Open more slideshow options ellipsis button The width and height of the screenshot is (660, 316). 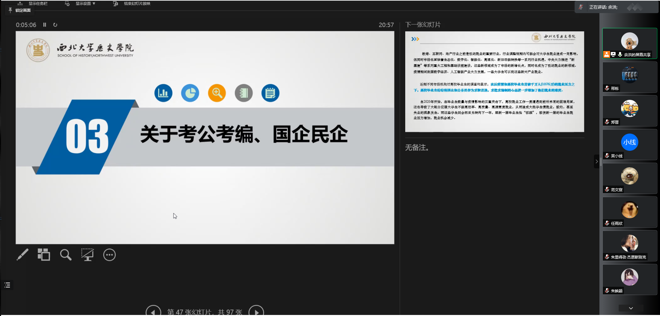(x=109, y=255)
